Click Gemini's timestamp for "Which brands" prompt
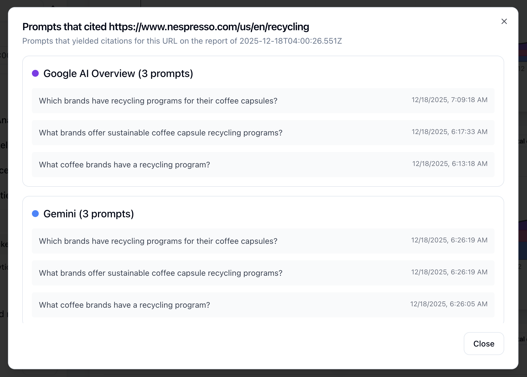The width and height of the screenshot is (527, 377). coord(449,240)
